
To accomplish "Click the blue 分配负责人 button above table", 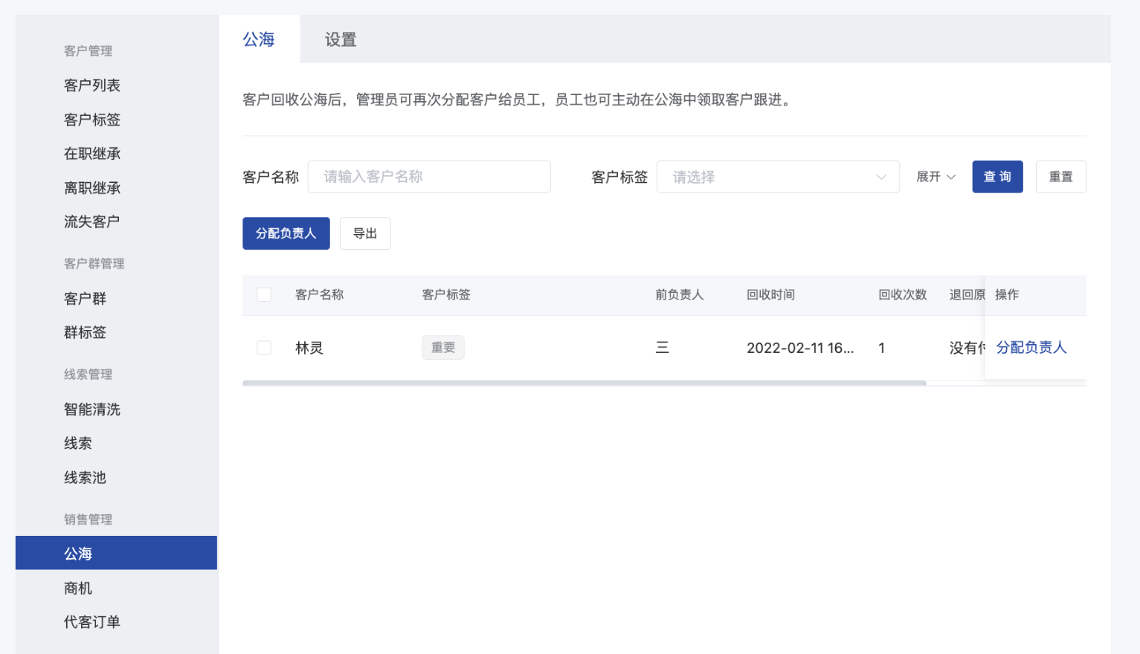I will pyautogui.click(x=286, y=233).
